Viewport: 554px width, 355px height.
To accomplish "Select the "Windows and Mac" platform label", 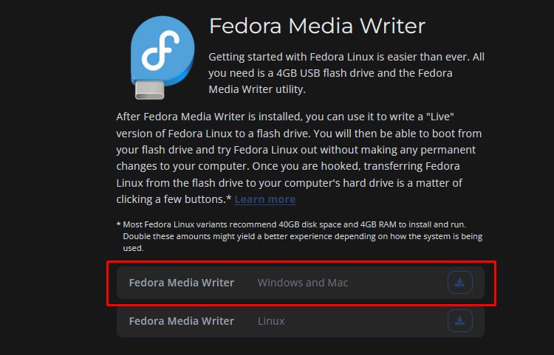I will point(302,283).
